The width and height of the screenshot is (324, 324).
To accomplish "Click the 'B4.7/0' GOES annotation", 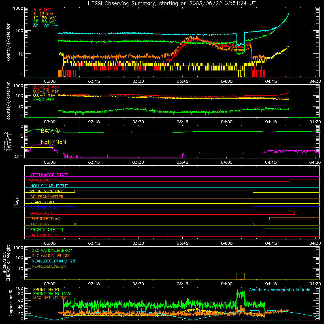I will click(50, 131).
